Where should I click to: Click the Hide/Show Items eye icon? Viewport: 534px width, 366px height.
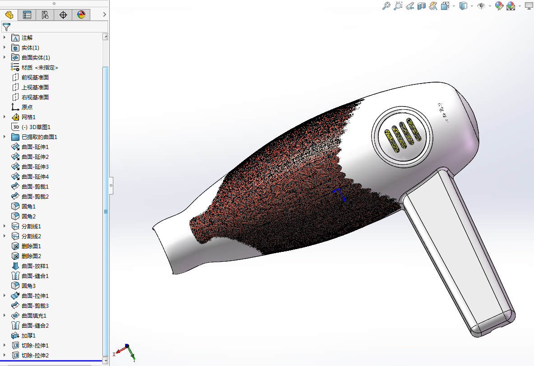coord(481,6)
